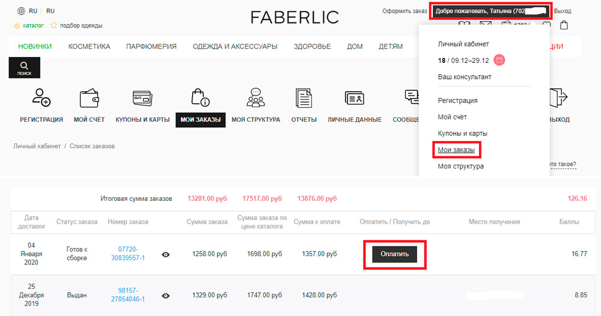Open the shopping bag cart icon
Image resolution: width=601 pixels, height=316 pixels.
564,25
